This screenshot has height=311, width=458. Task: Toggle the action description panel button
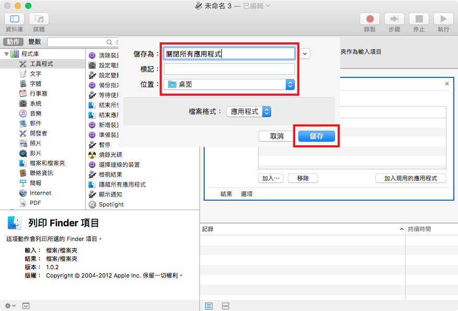point(26,306)
